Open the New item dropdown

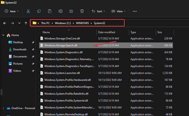tap(12, 11)
